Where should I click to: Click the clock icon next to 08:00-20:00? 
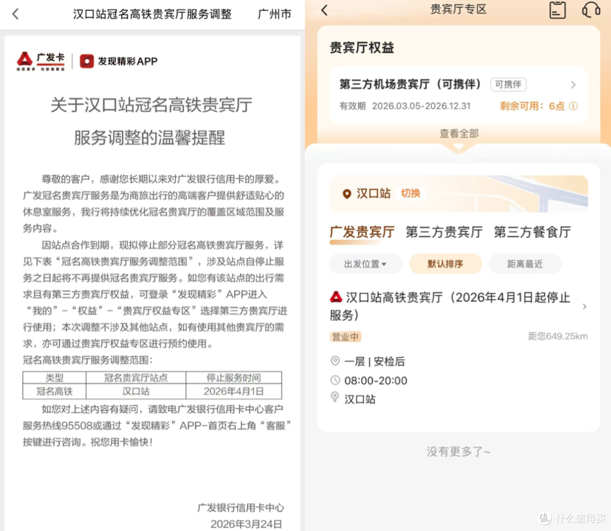pos(335,380)
